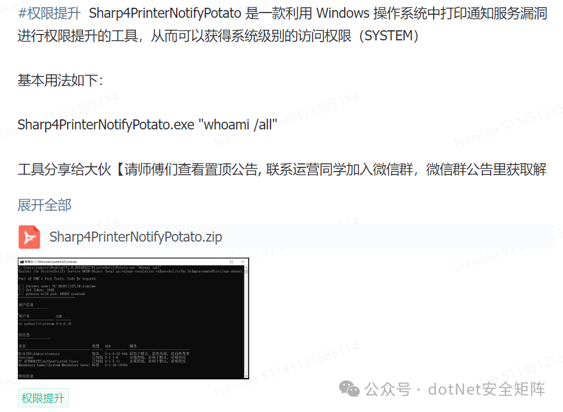Click the dotNet安全矩阵 watermark text
The image size is (563, 412).
coord(486,389)
